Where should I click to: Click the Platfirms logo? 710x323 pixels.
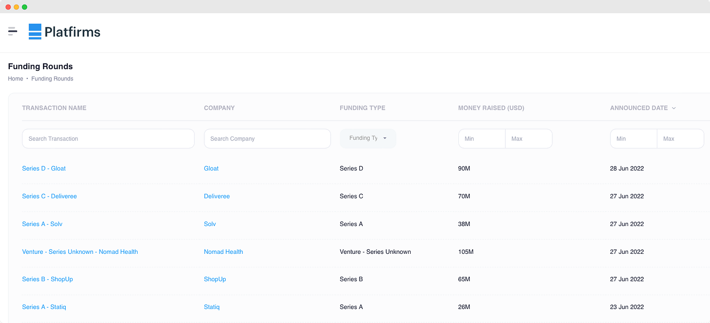[64, 32]
